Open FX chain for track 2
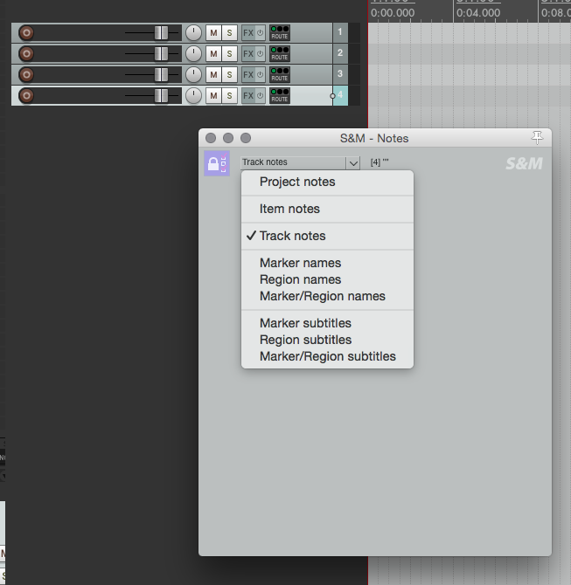The height and width of the screenshot is (585, 571). point(248,54)
